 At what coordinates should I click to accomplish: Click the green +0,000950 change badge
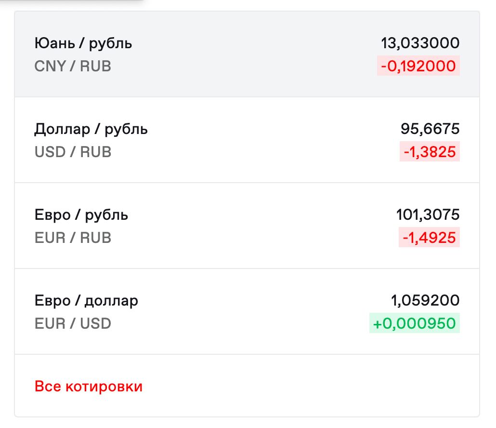click(414, 323)
